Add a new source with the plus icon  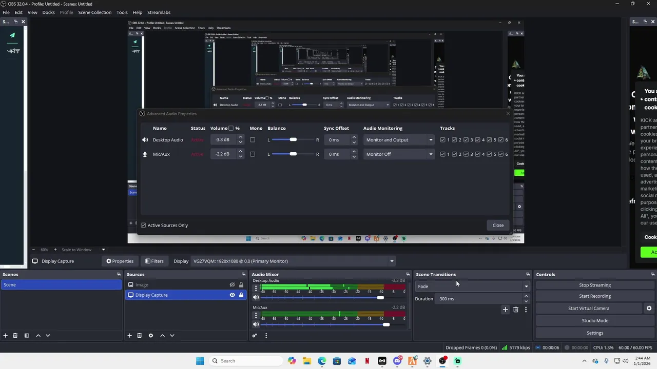129,336
